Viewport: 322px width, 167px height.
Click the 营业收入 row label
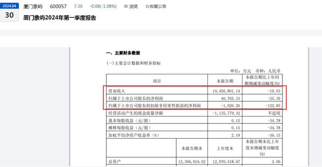click(117, 91)
